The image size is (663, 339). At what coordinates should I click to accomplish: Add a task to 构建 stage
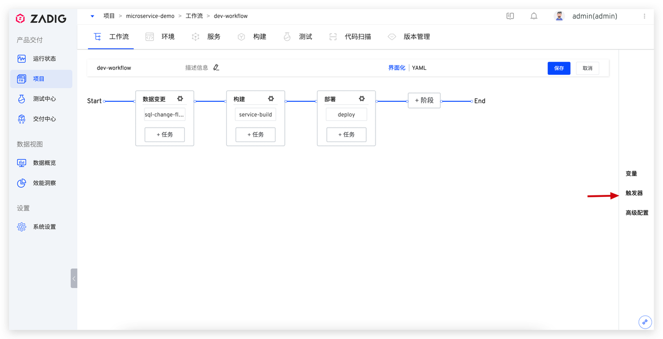click(x=255, y=134)
